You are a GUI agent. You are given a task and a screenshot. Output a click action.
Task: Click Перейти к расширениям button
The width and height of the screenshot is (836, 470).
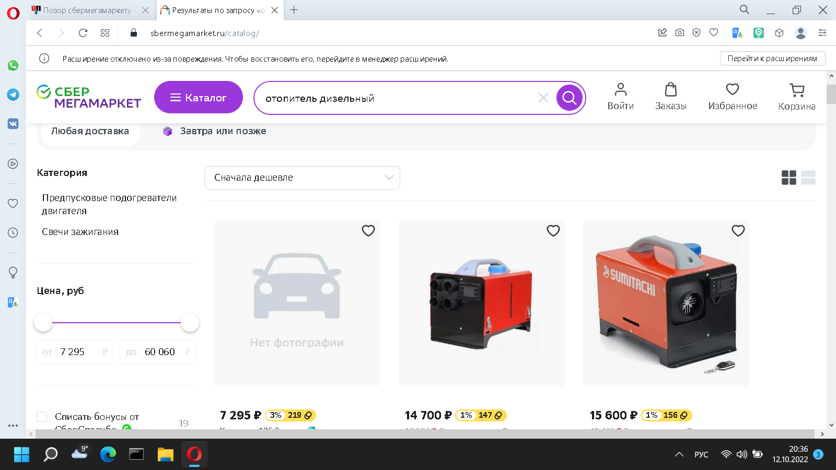[772, 58]
